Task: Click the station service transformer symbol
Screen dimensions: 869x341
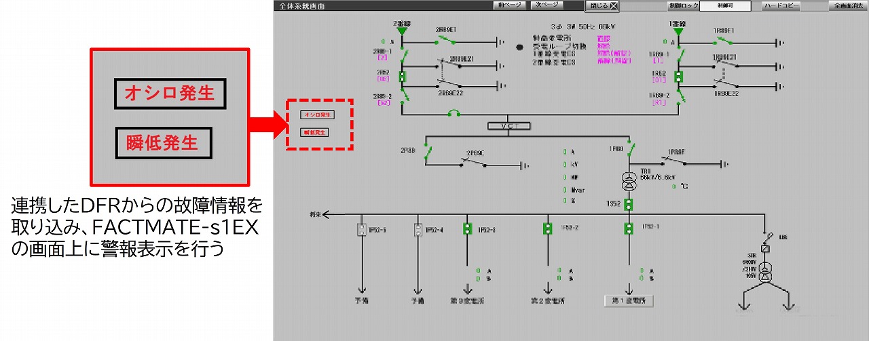Action: pyautogui.click(x=764, y=277)
